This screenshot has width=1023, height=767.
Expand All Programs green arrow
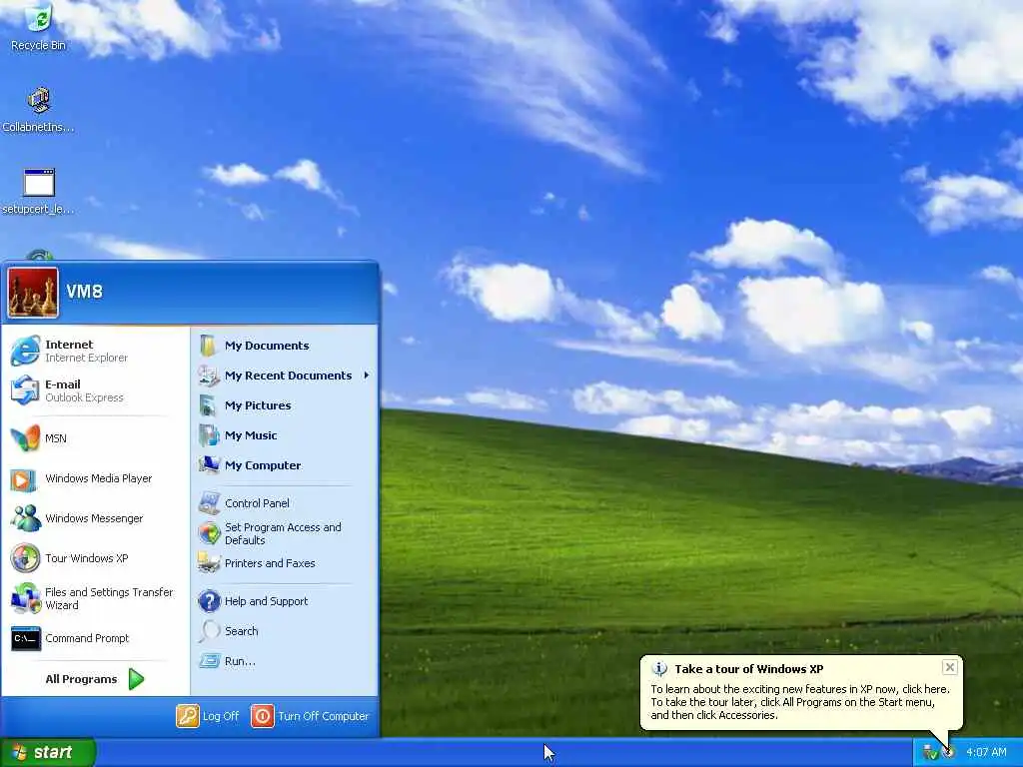(x=136, y=679)
